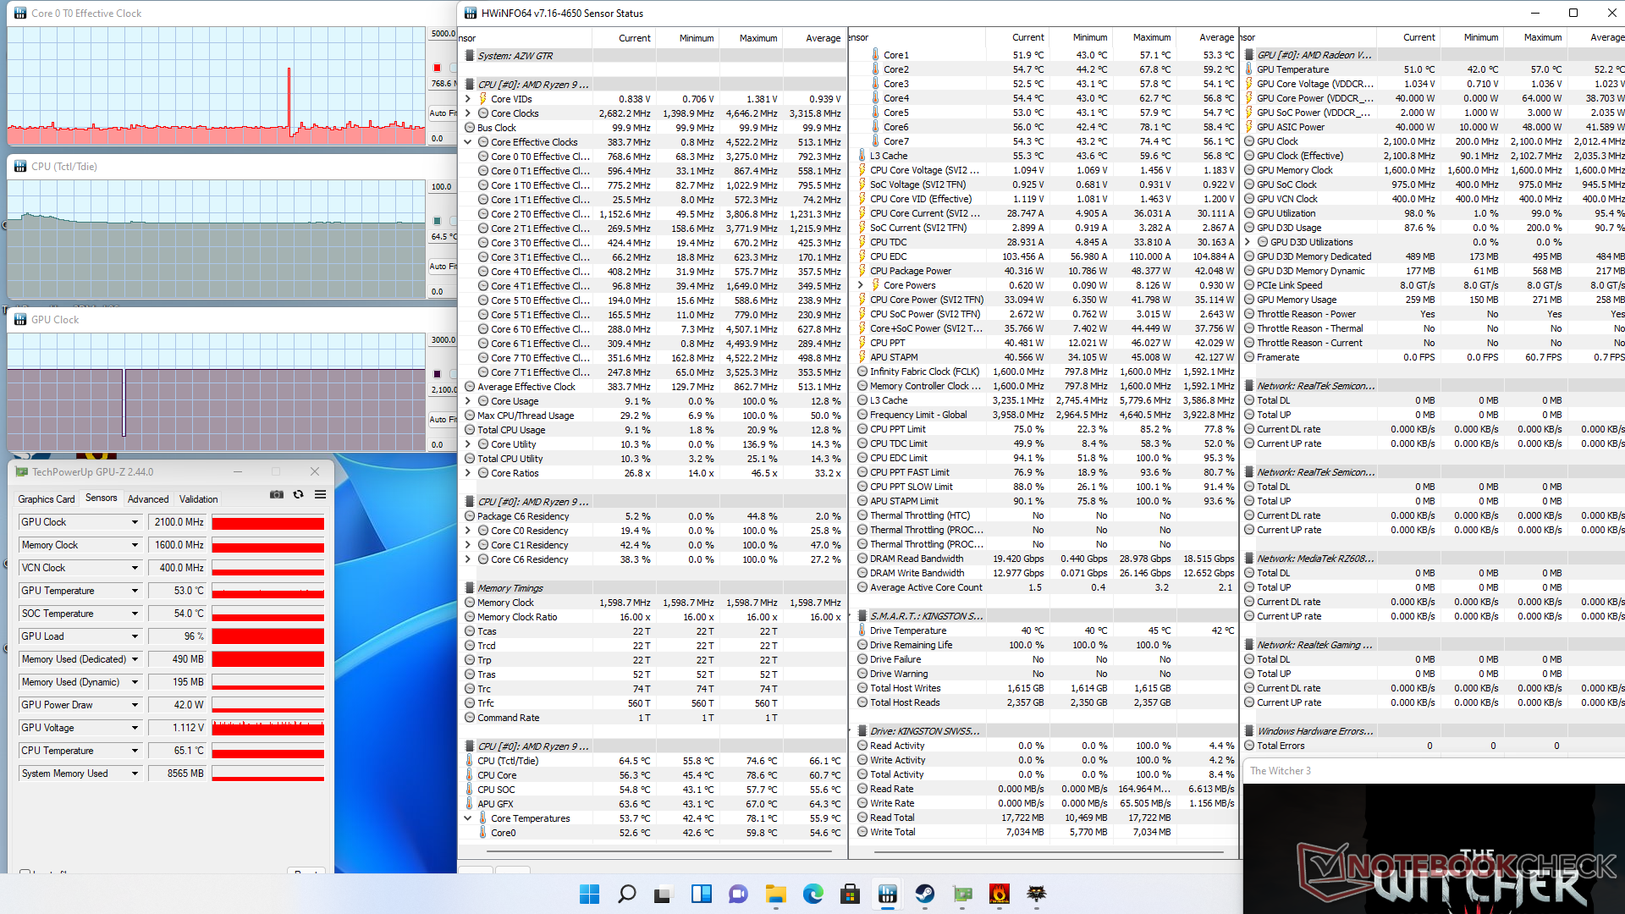The image size is (1625, 914).
Task: Click red color swatch on Core 0 graph
Action: (437, 68)
